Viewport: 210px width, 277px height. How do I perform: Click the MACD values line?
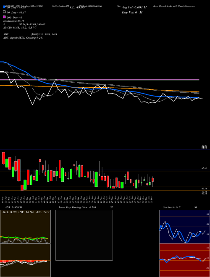(20, 28)
